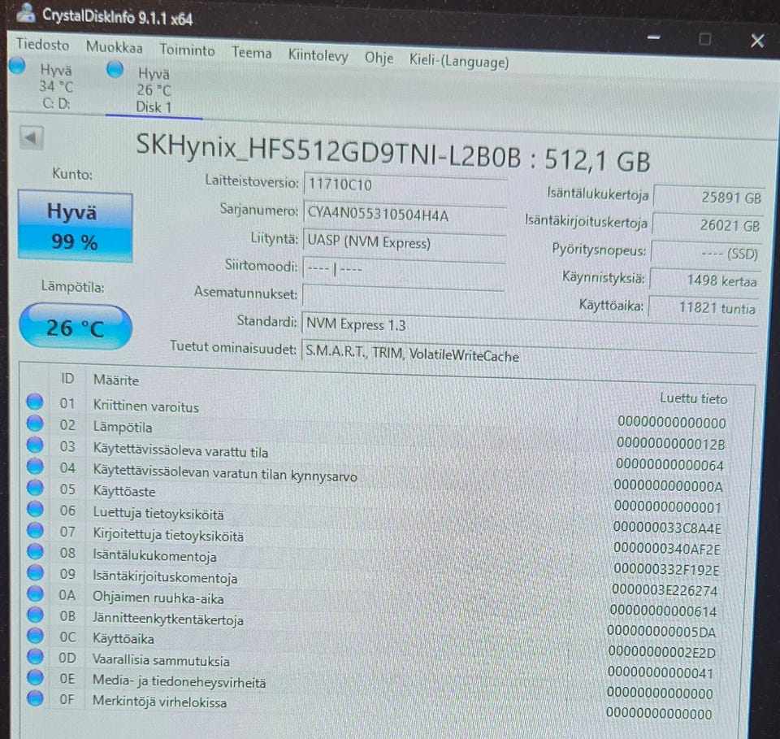
Task: Click status icon for attribute 05 Käyttöaste
Action: click(x=35, y=488)
